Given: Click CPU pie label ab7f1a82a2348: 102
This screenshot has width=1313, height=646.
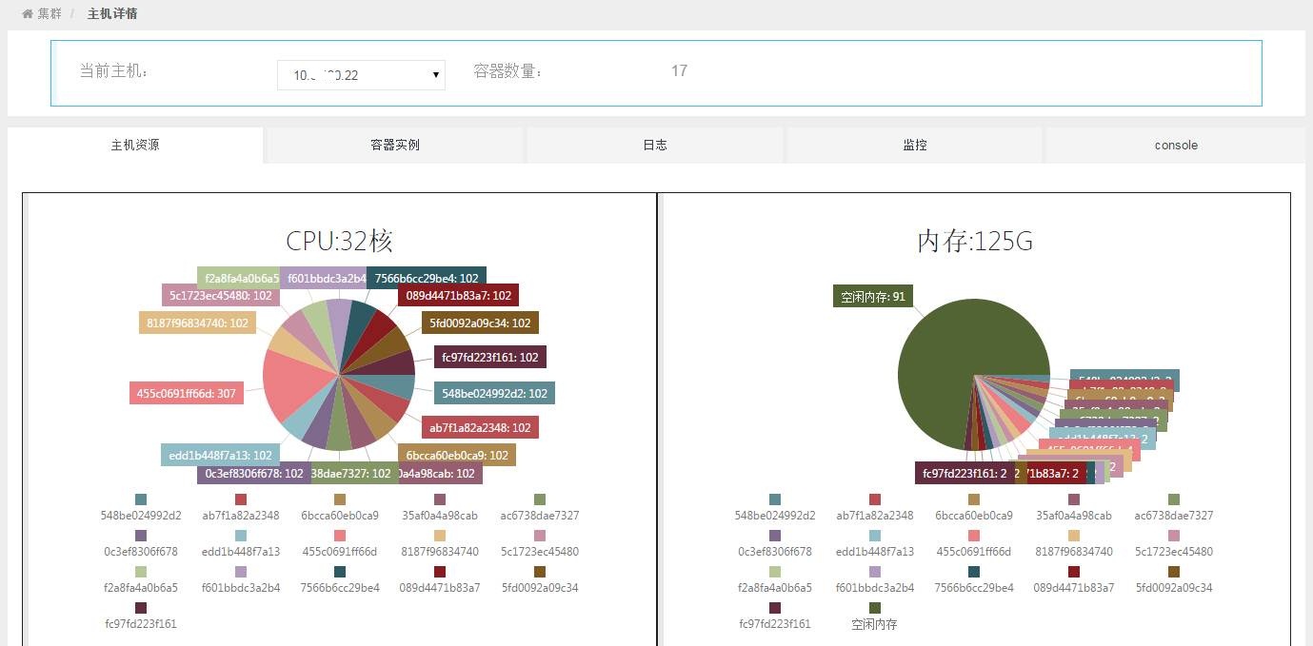Looking at the screenshot, I should point(481,427).
